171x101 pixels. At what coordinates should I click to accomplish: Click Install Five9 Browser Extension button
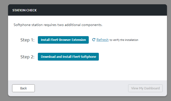point(63,40)
